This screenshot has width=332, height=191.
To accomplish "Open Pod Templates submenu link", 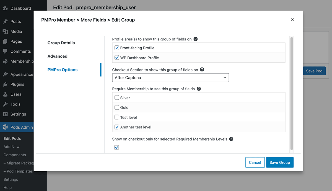I will pos(18,171).
